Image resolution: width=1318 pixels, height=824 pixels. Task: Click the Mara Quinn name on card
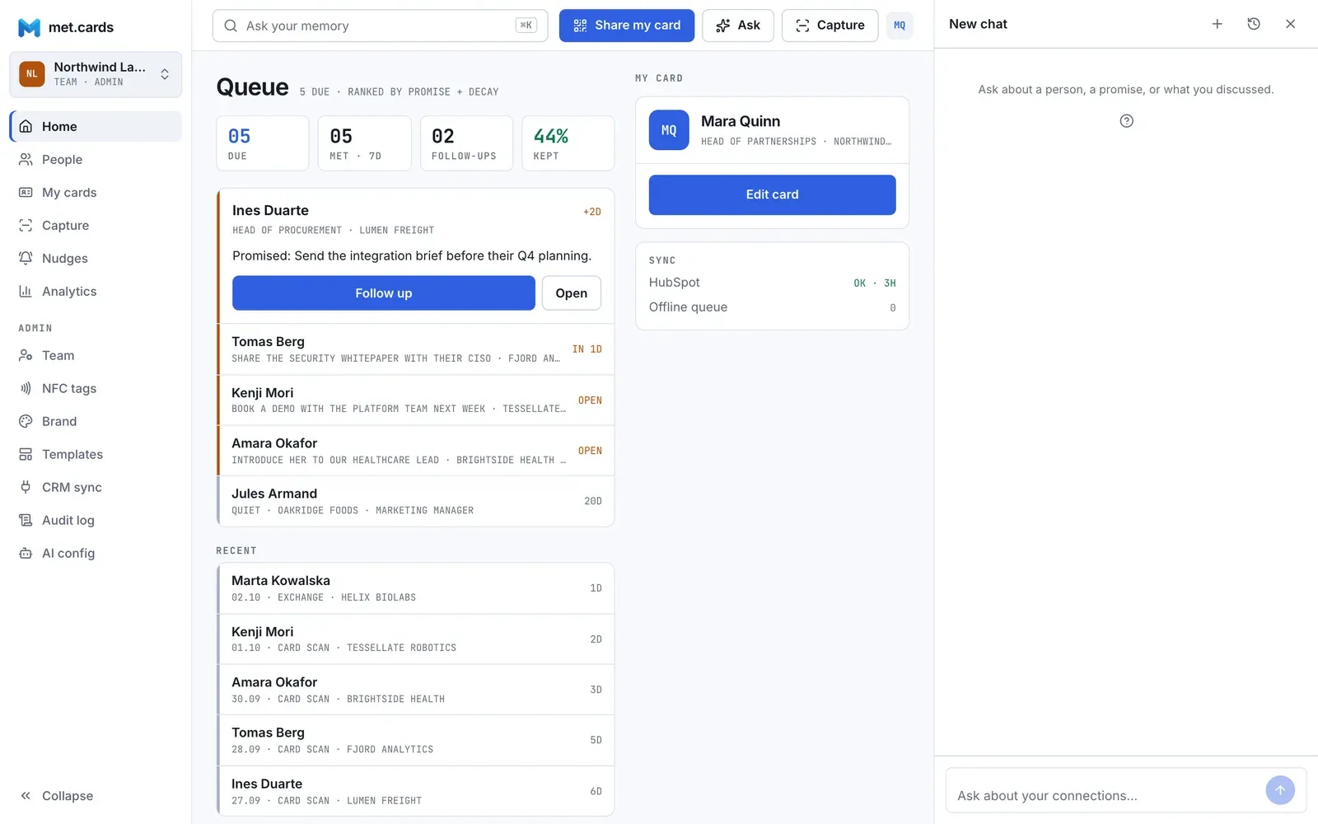[x=741, y=121]
